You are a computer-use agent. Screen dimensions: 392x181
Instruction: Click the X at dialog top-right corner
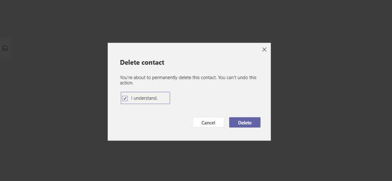tap(264, 49)
